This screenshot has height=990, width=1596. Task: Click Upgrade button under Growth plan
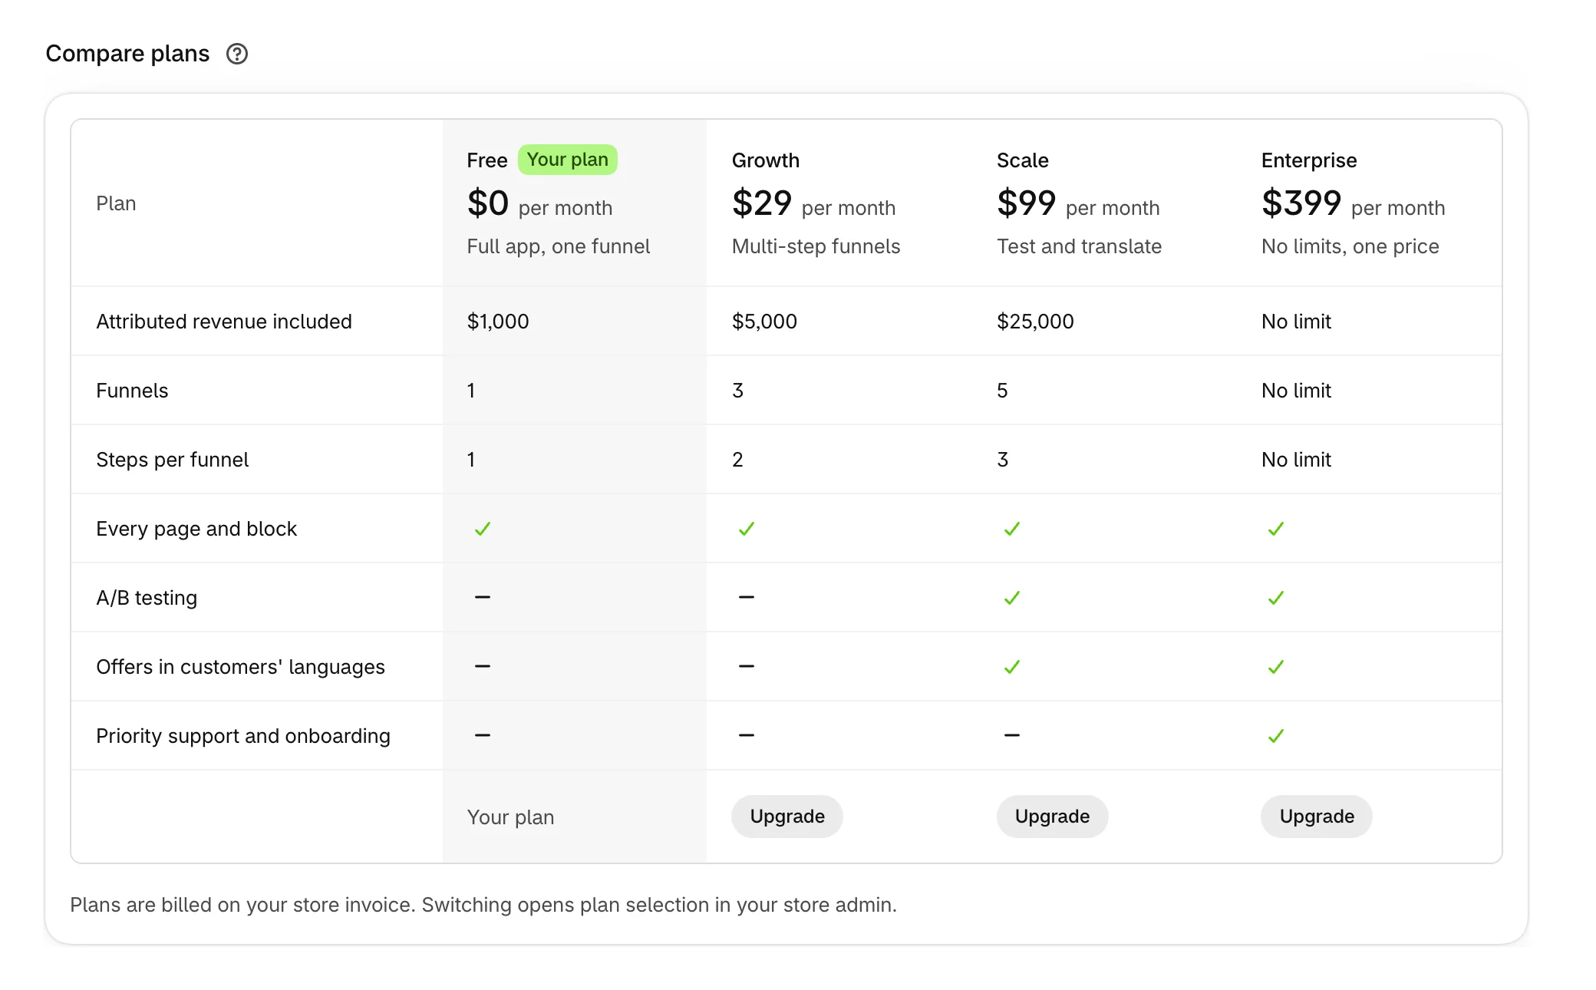[787, 817]
